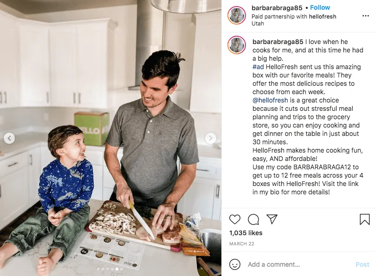The width and height of the screenshot is (375, 276).
Task: Save post with bookmark icon
Action: point(365,219)
